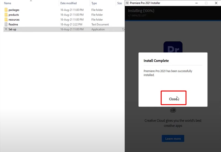Sort by Date modified column header

point(69,3)
